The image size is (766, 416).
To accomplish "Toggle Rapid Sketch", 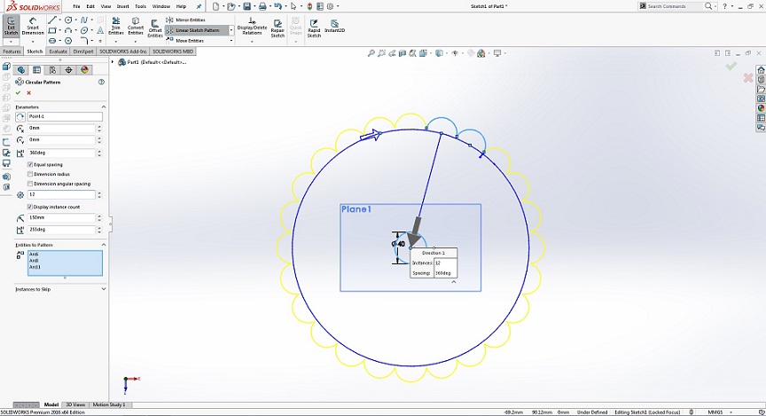I will (x=314, y=28).
